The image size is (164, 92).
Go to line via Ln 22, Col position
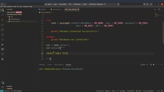click(x=100, y=91)
